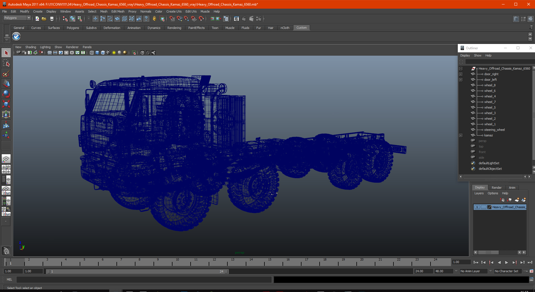Toggle select by component type mode
This screenshot has height=292, width=535.
point(80,19)
